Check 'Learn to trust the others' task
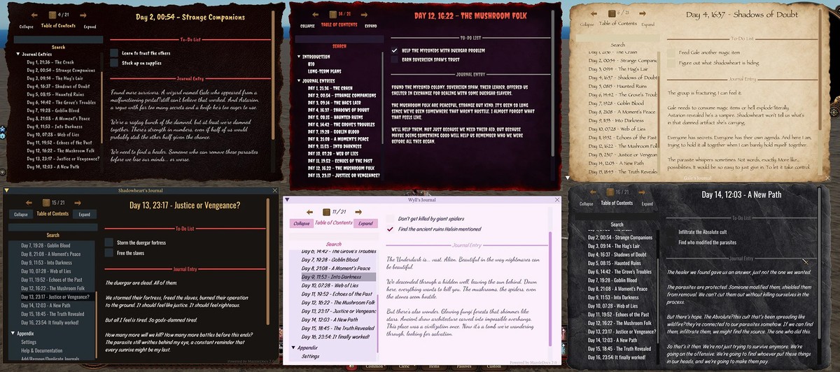Screen dimensions: 840x372 coord(115,52)
